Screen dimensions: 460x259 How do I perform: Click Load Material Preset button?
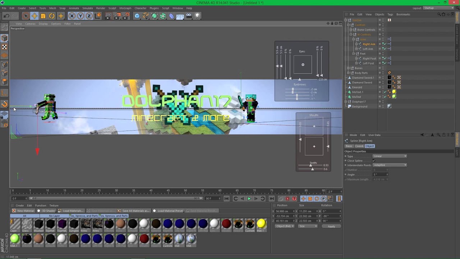168,211
